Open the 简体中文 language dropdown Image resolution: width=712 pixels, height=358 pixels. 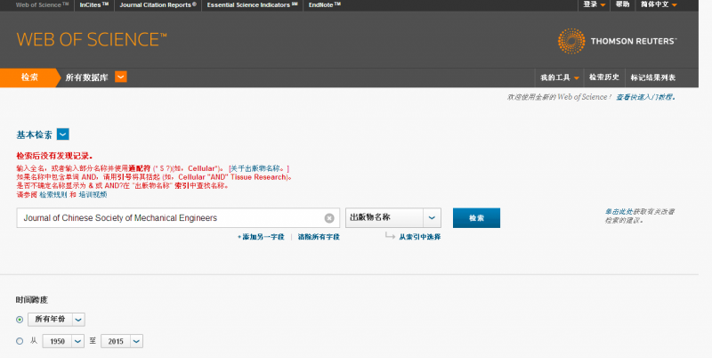click(659, 4)
